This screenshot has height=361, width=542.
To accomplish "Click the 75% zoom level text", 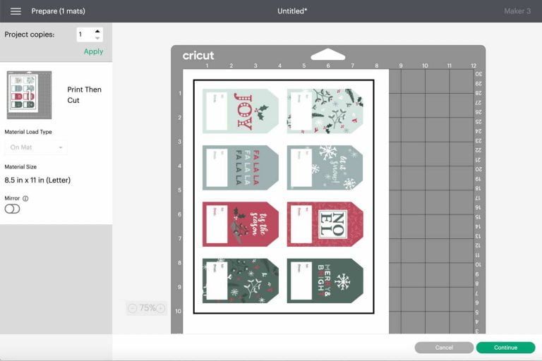I will coord(147,308).
